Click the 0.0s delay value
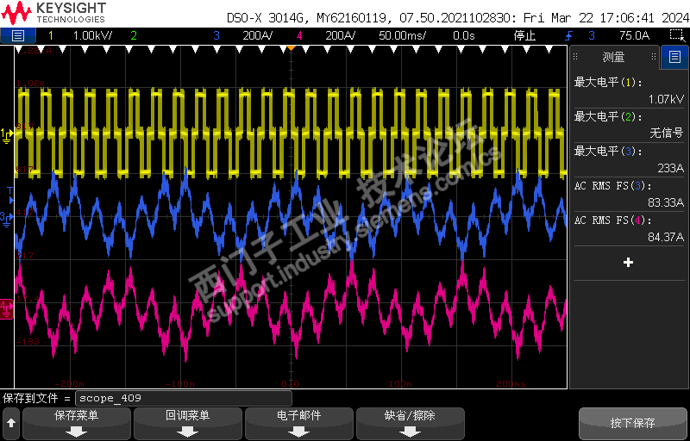Image resolution: width=690 pixels, height=441 pixels. (464, 36)
